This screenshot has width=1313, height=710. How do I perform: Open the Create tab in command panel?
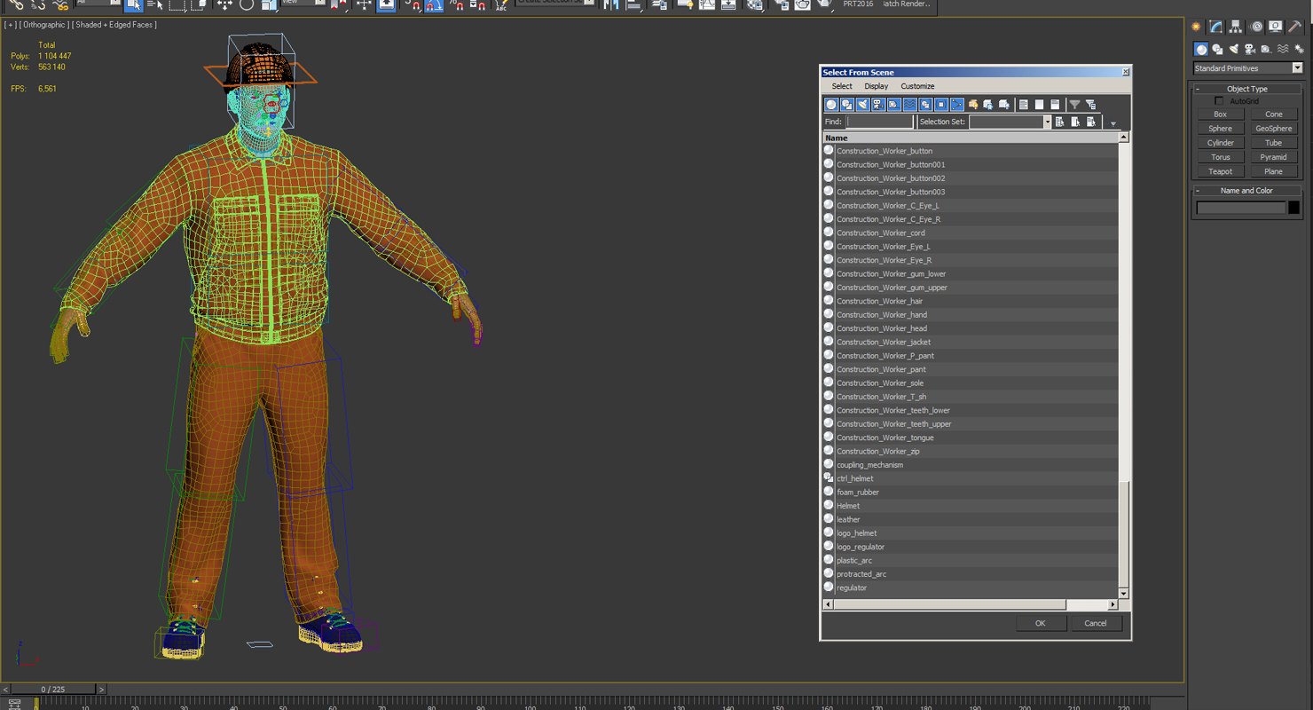[x=1196, y=27]
